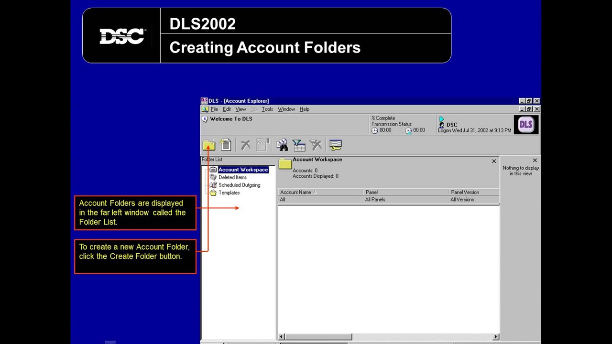612x344 pixels.
Task: Open the Tools menu
Action: (x=267, y=109)
